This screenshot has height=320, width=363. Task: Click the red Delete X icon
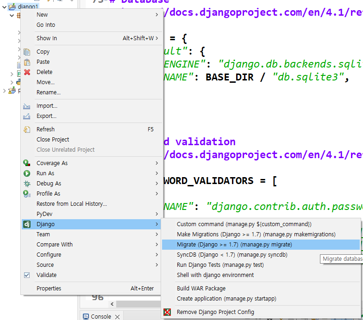(x=27, y=72)
